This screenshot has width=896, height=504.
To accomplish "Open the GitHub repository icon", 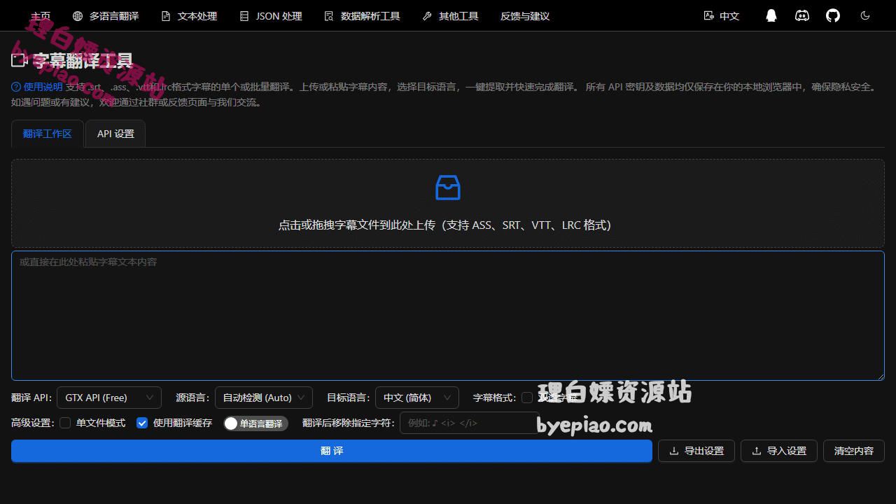I will [833, 15].
